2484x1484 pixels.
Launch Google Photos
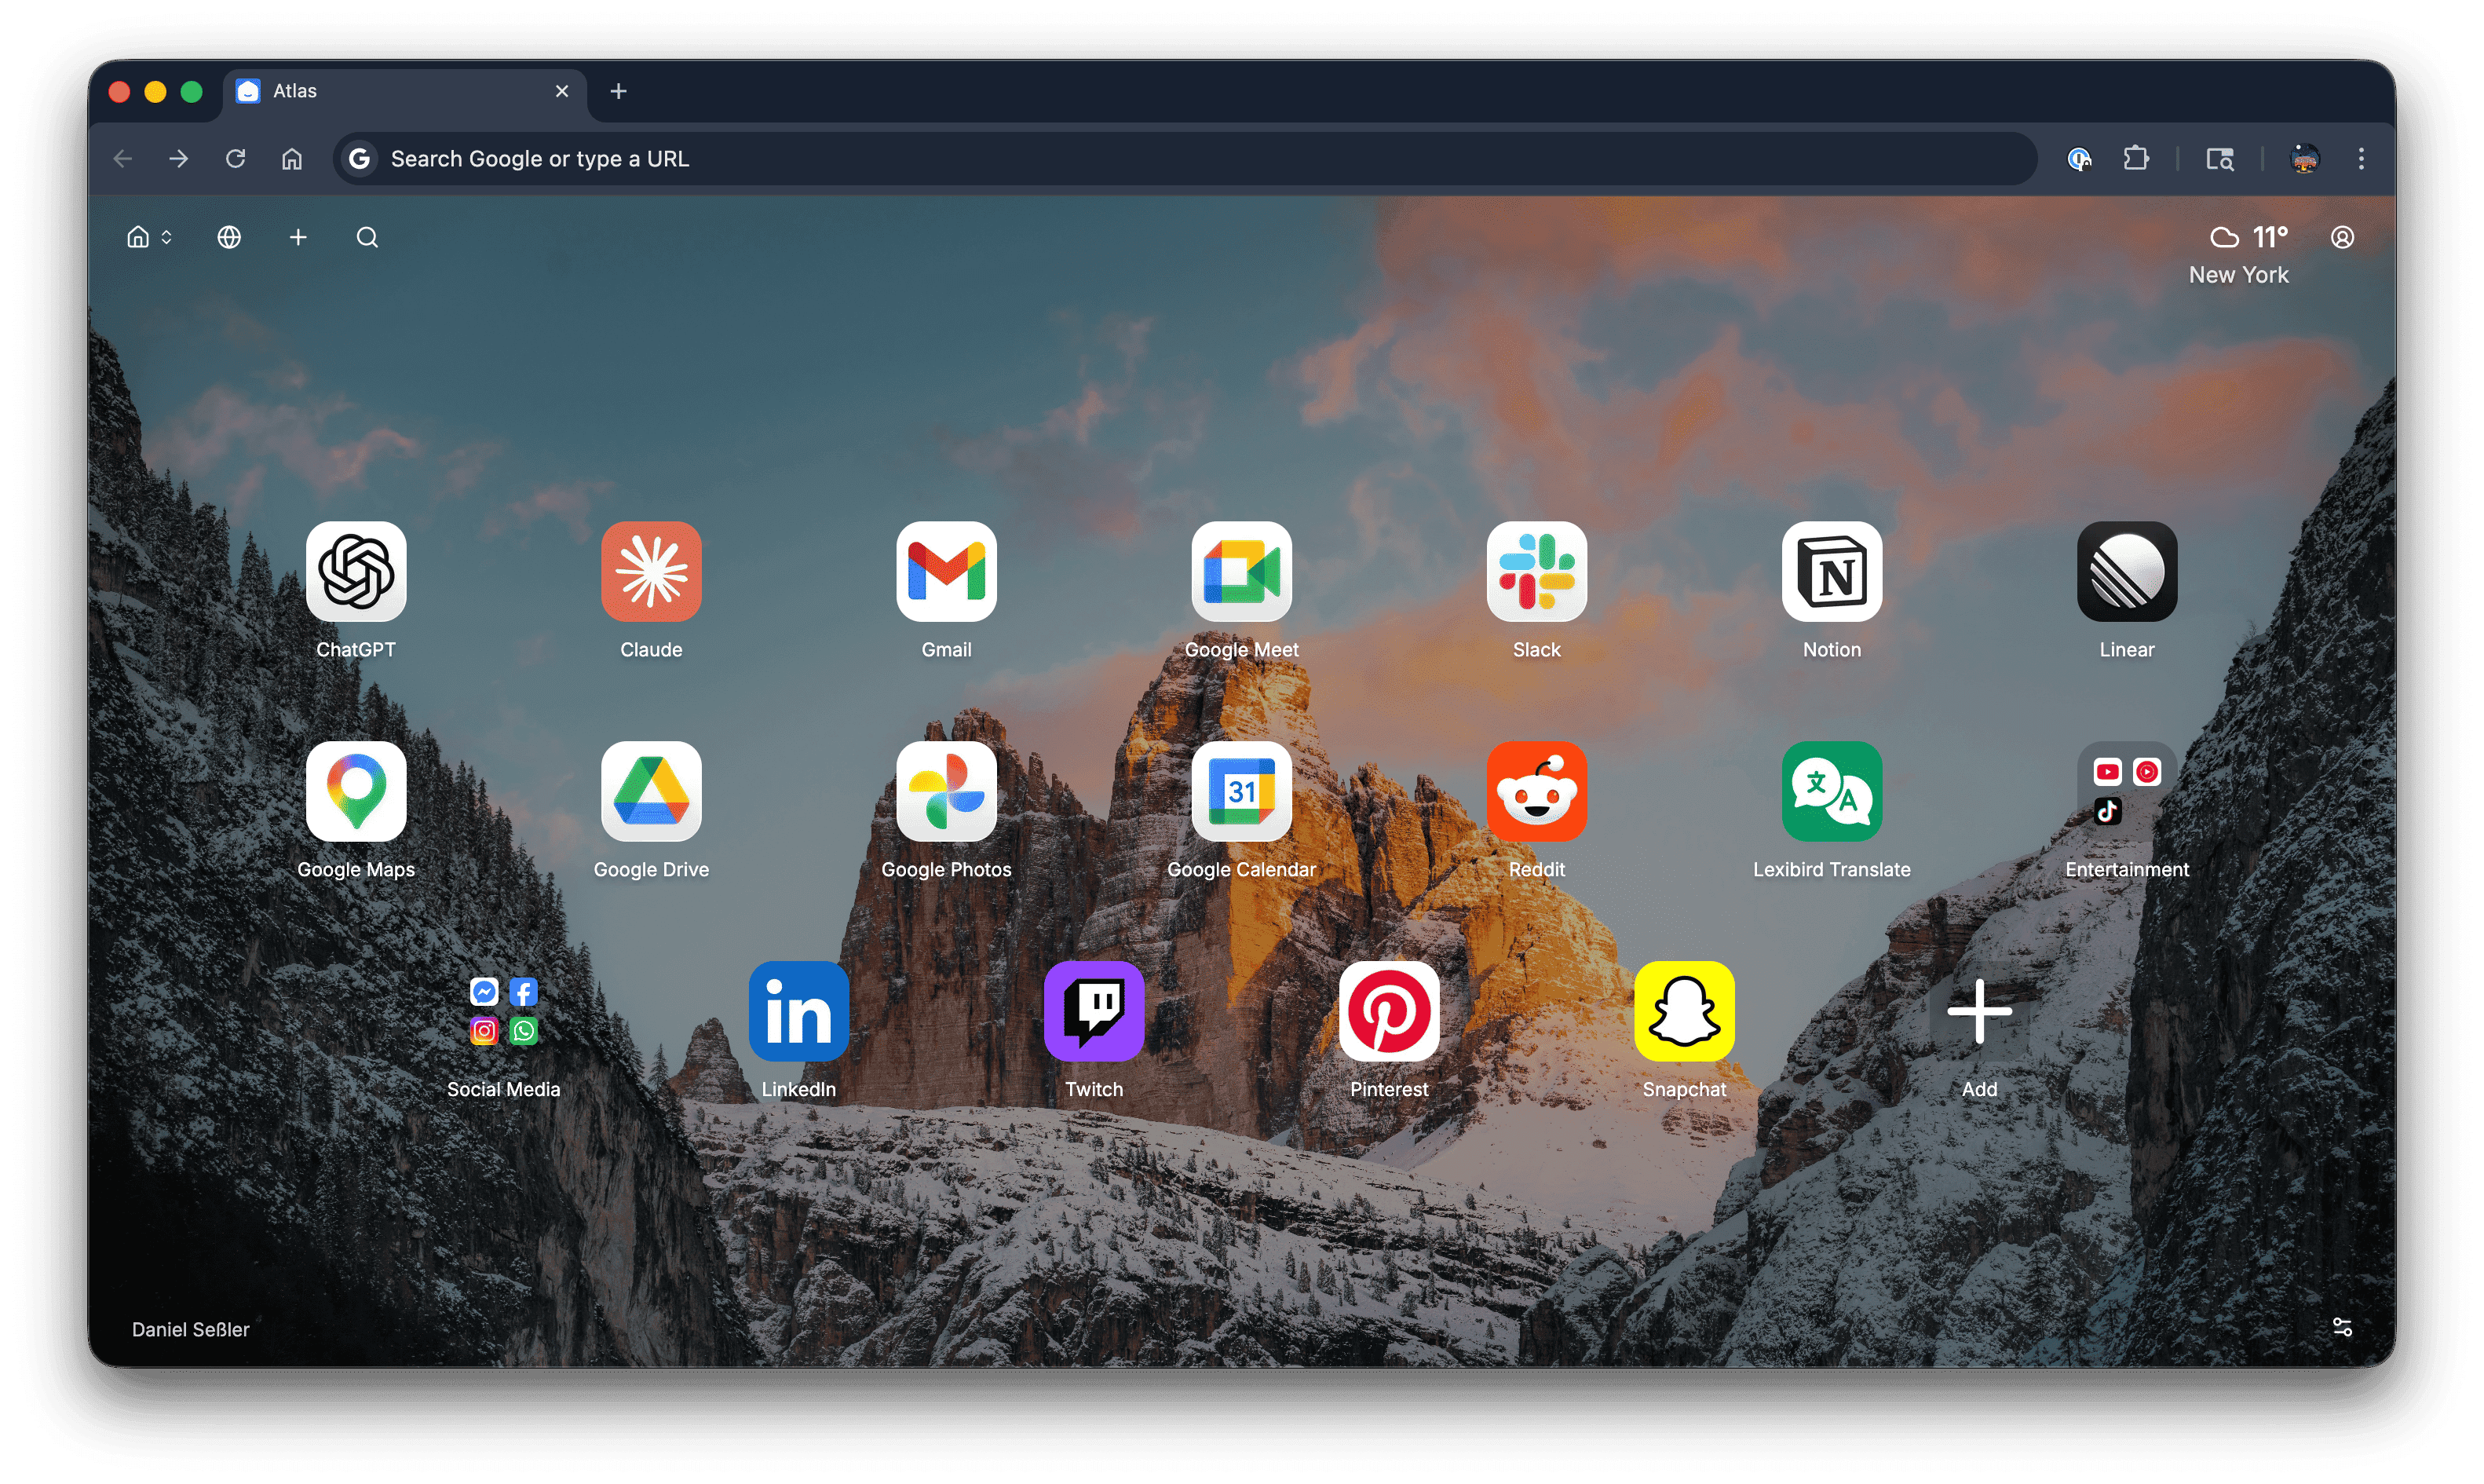(x=945, y=791)
